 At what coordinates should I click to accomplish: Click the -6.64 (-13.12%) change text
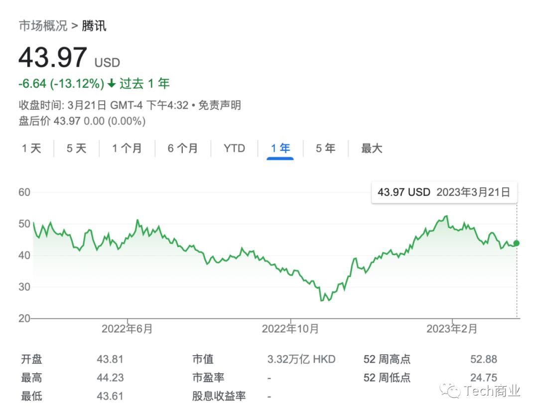[61, 83]
